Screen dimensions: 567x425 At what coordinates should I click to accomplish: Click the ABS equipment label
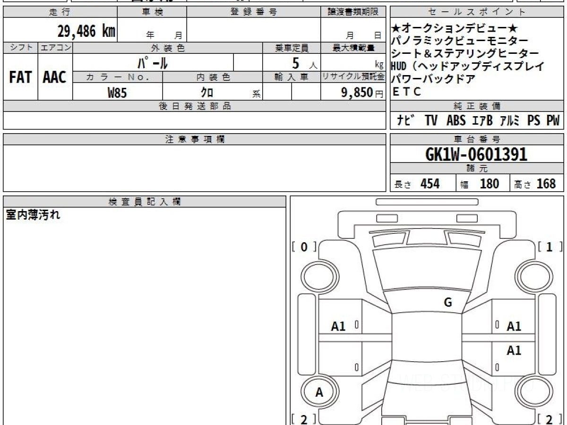pos(456,120)
